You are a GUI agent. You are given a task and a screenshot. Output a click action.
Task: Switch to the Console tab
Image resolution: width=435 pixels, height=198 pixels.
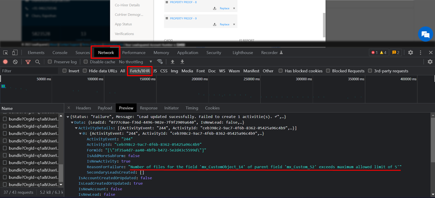click(60, 53)
